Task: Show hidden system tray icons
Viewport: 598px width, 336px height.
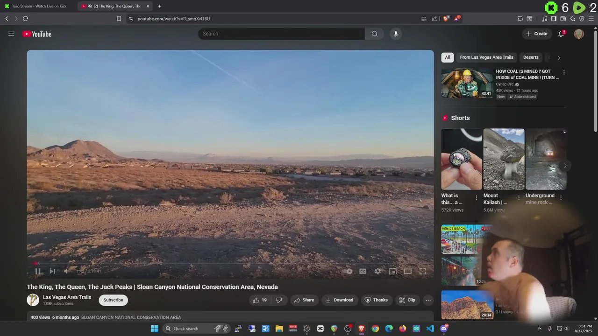Action: click(540, 329)
